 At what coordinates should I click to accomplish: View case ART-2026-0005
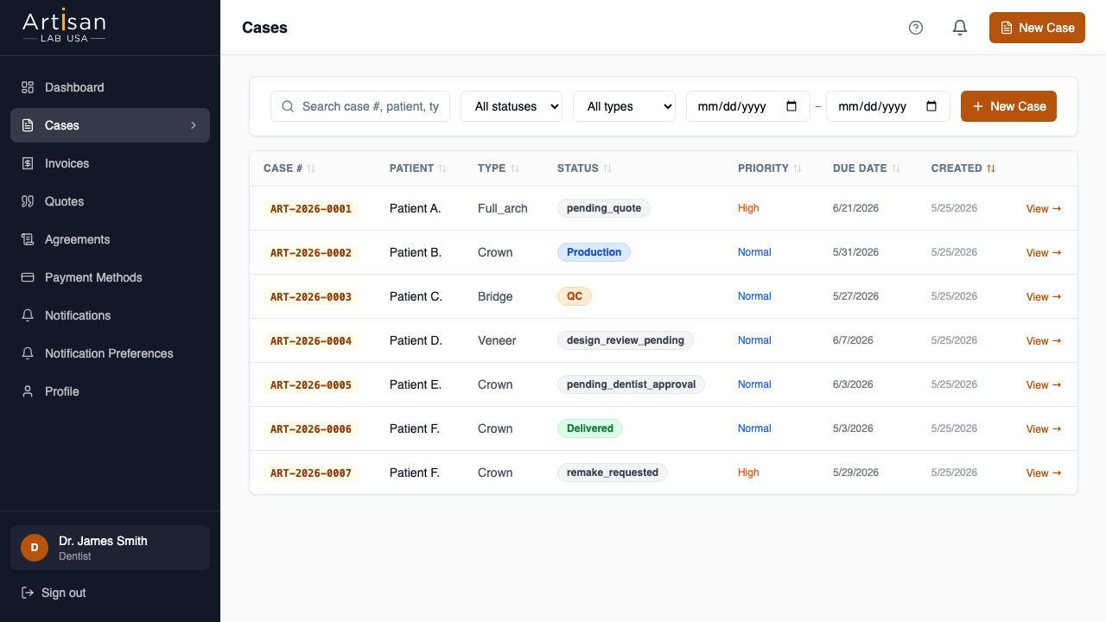click(x=1044, y=385)
